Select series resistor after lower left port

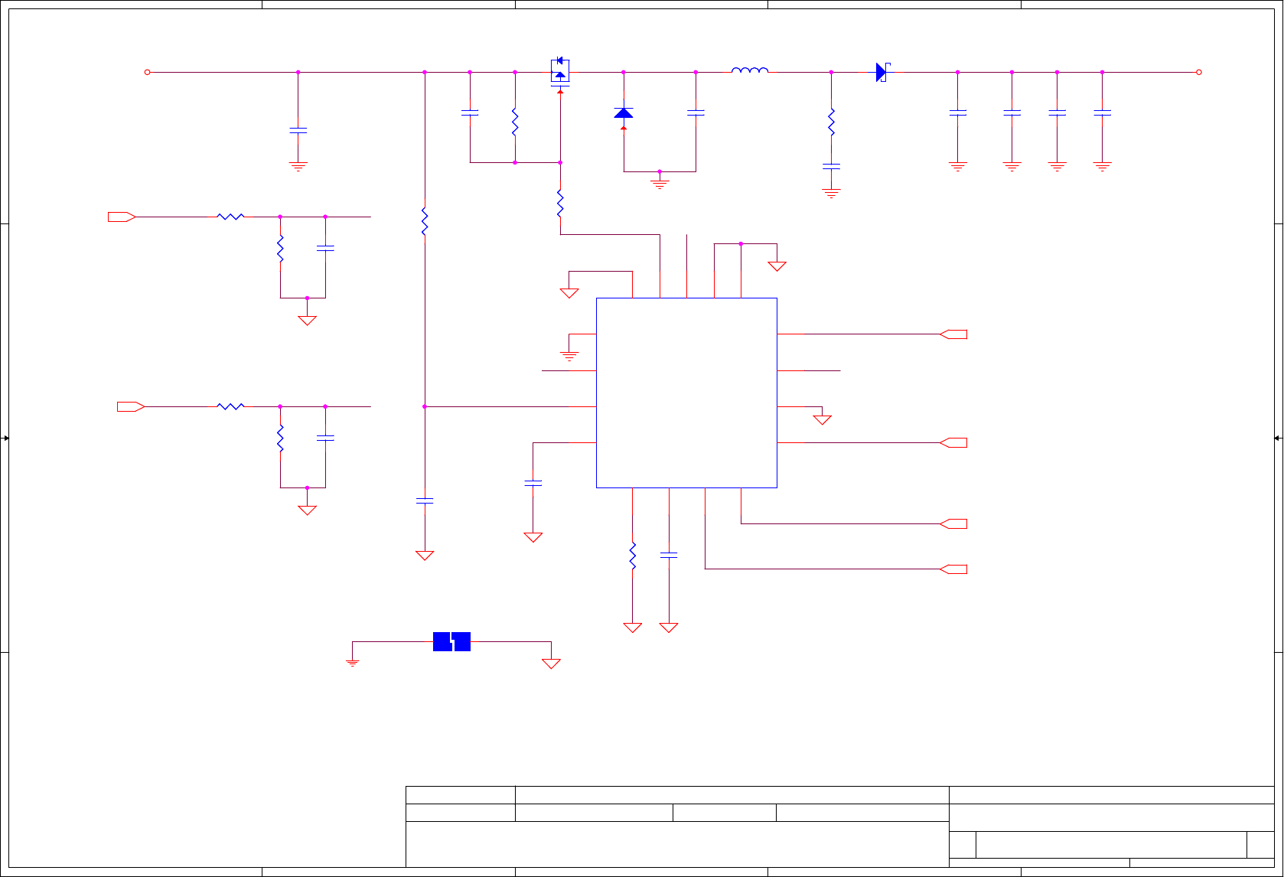pos(230,406)
